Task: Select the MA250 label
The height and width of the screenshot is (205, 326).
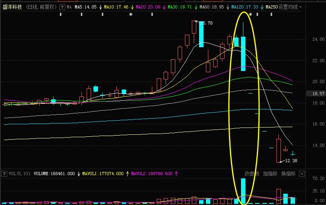Action: tap(272, 7)
